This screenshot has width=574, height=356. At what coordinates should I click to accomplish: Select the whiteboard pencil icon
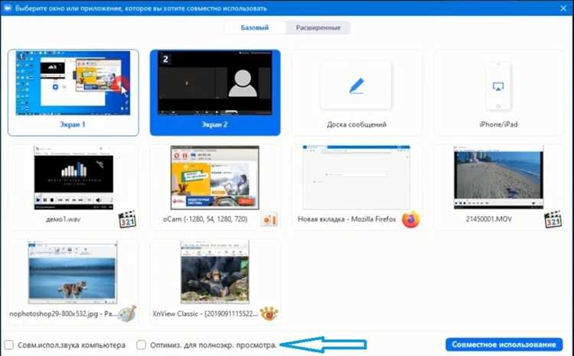pyautogui.click(x=356, y=86)
